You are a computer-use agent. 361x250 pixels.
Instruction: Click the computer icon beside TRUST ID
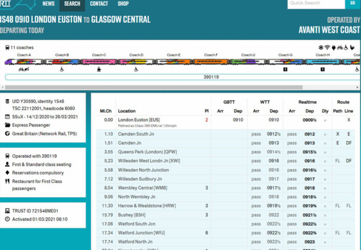7,211
